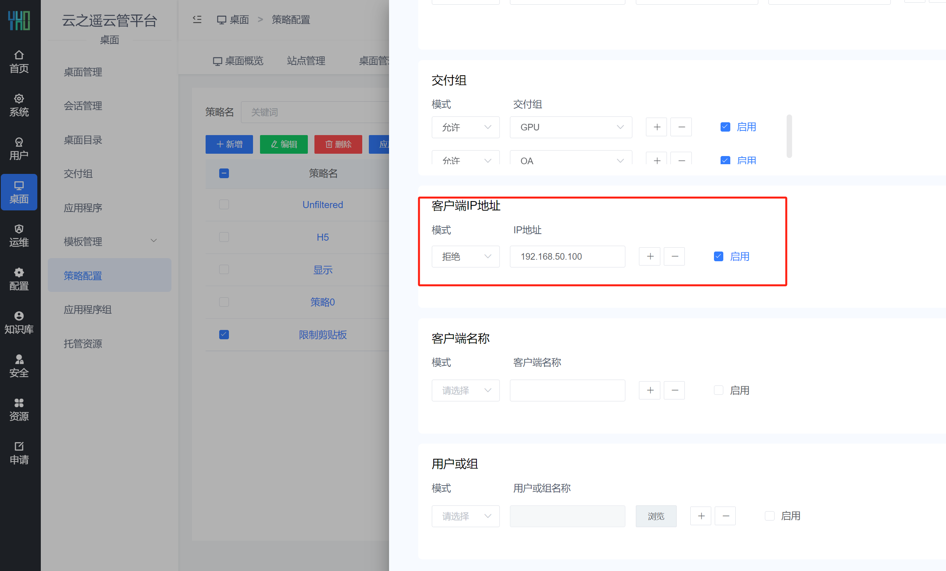Open the 首页 home sidebar icon
This screenshot has width=946, height=571.
click(x=19, y=62)
